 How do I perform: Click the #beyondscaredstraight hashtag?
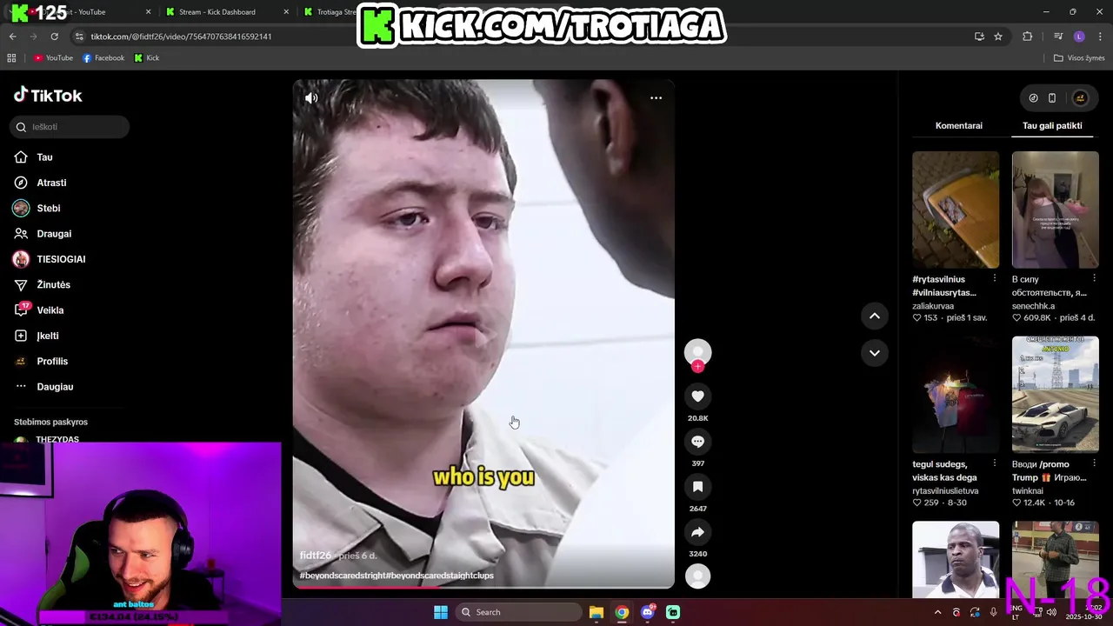point(342,576)
